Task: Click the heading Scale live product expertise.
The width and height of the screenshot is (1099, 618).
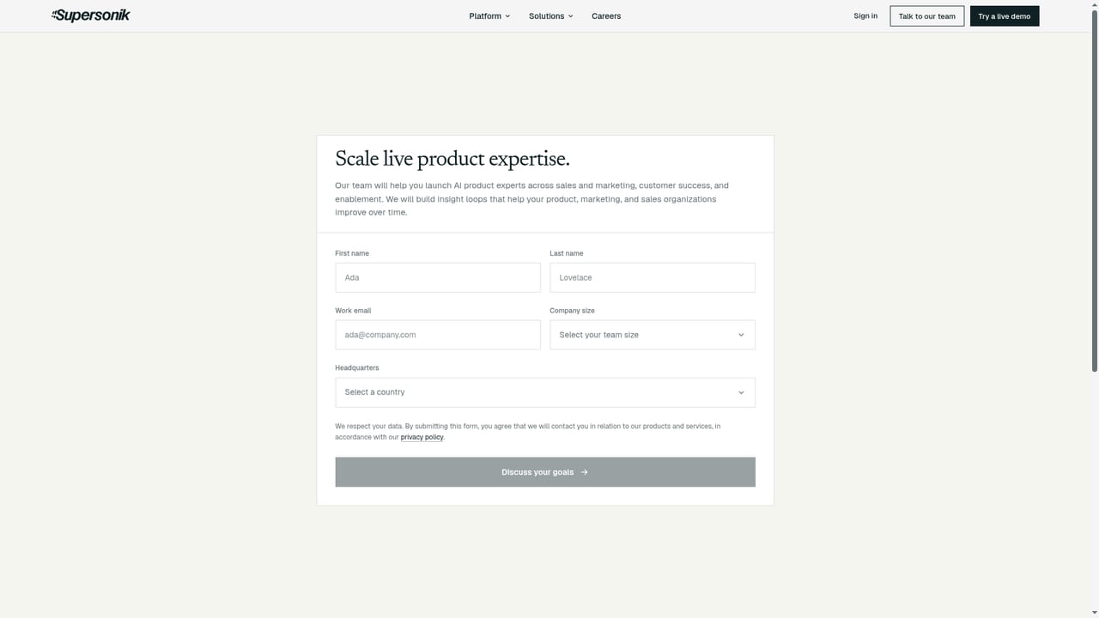Action: click(452, 159)
